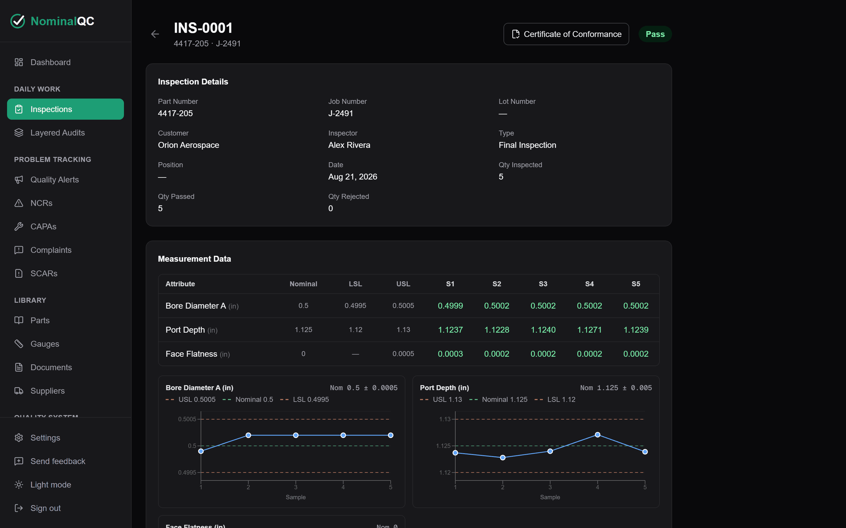
Task: Go to the NCRs page
Action: [66, 203]
